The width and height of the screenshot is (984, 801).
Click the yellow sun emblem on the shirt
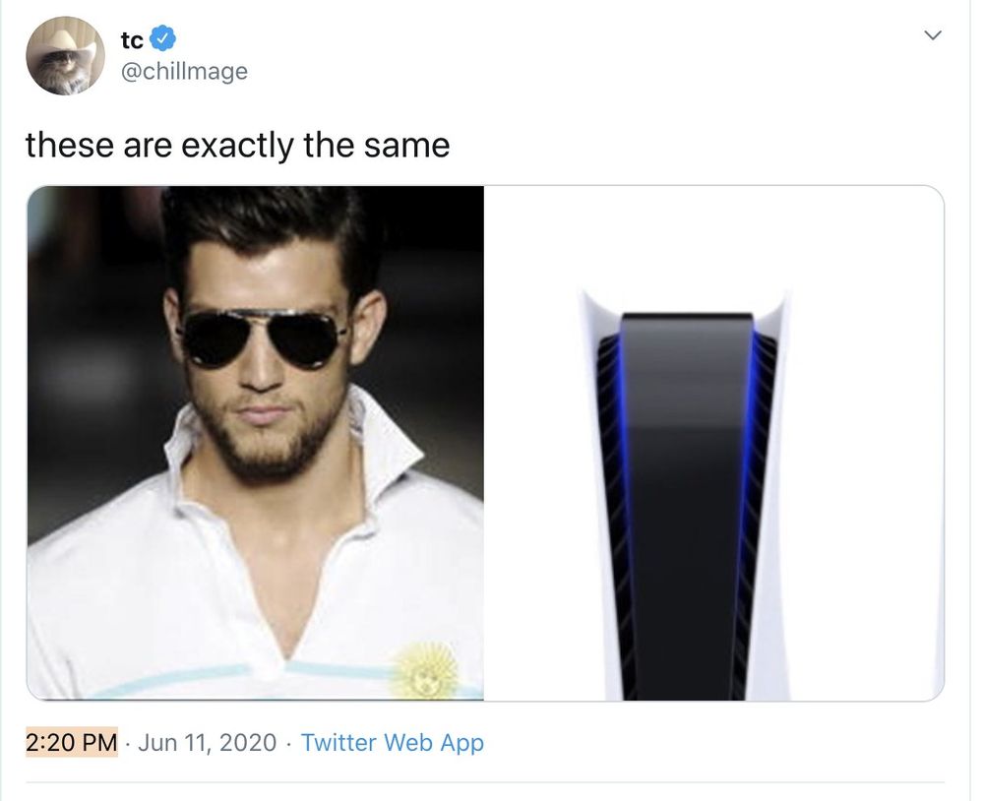coord(425,670)
